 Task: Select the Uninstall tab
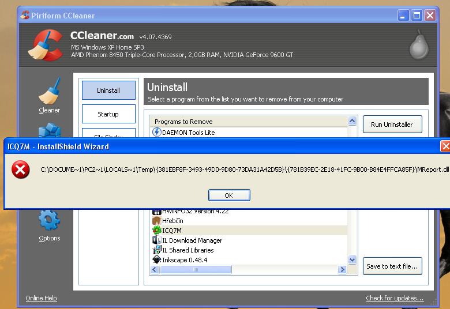tap(108, 90)
